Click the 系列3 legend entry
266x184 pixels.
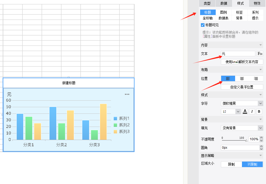122,132
